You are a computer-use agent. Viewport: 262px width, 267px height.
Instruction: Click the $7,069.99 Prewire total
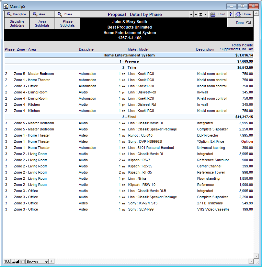coord(245,61)
